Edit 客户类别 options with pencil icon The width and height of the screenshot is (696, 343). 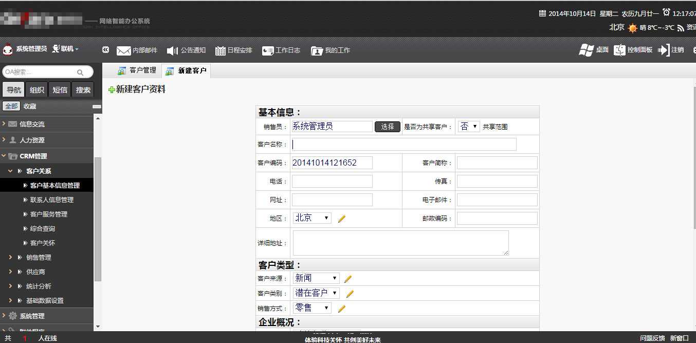pos(350,294)
